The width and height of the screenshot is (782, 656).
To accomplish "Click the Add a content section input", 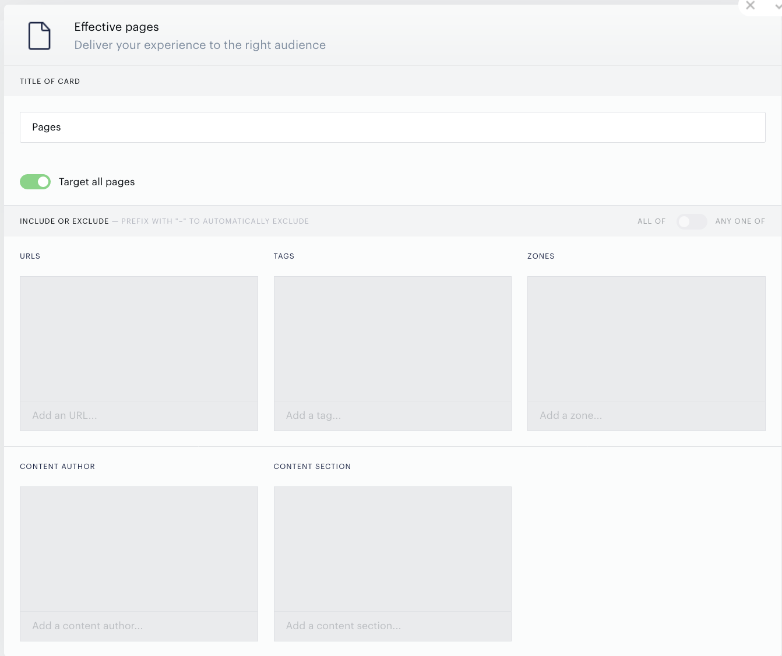I will pyautogui.click(x=393, y=626).
